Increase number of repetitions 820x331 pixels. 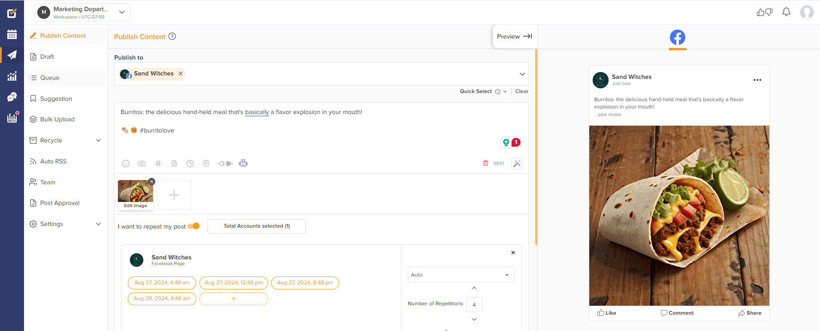pos(474,288)
